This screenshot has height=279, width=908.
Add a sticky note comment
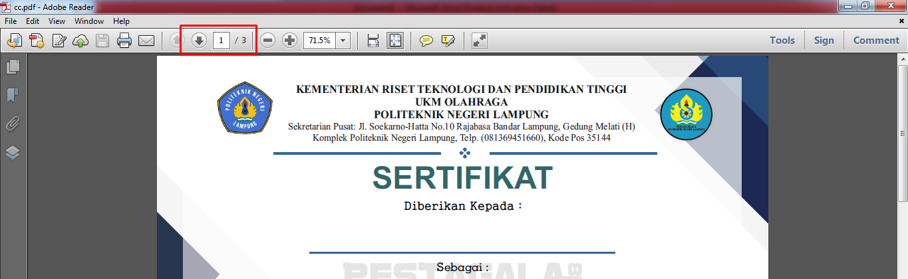(426, 41)
